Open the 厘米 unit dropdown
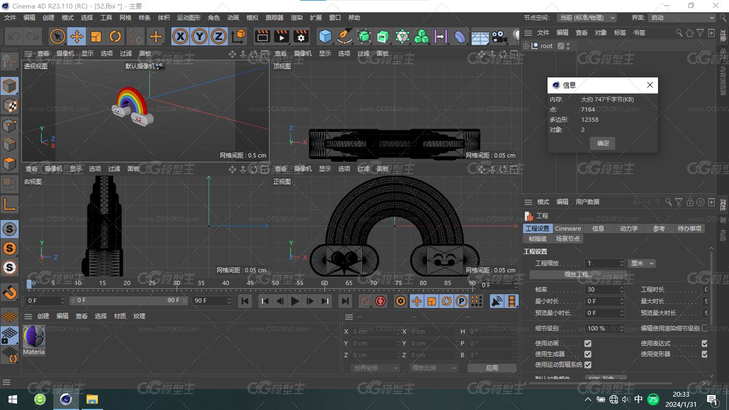The width and height of the screenshot is (729, 410). (641, 263)
